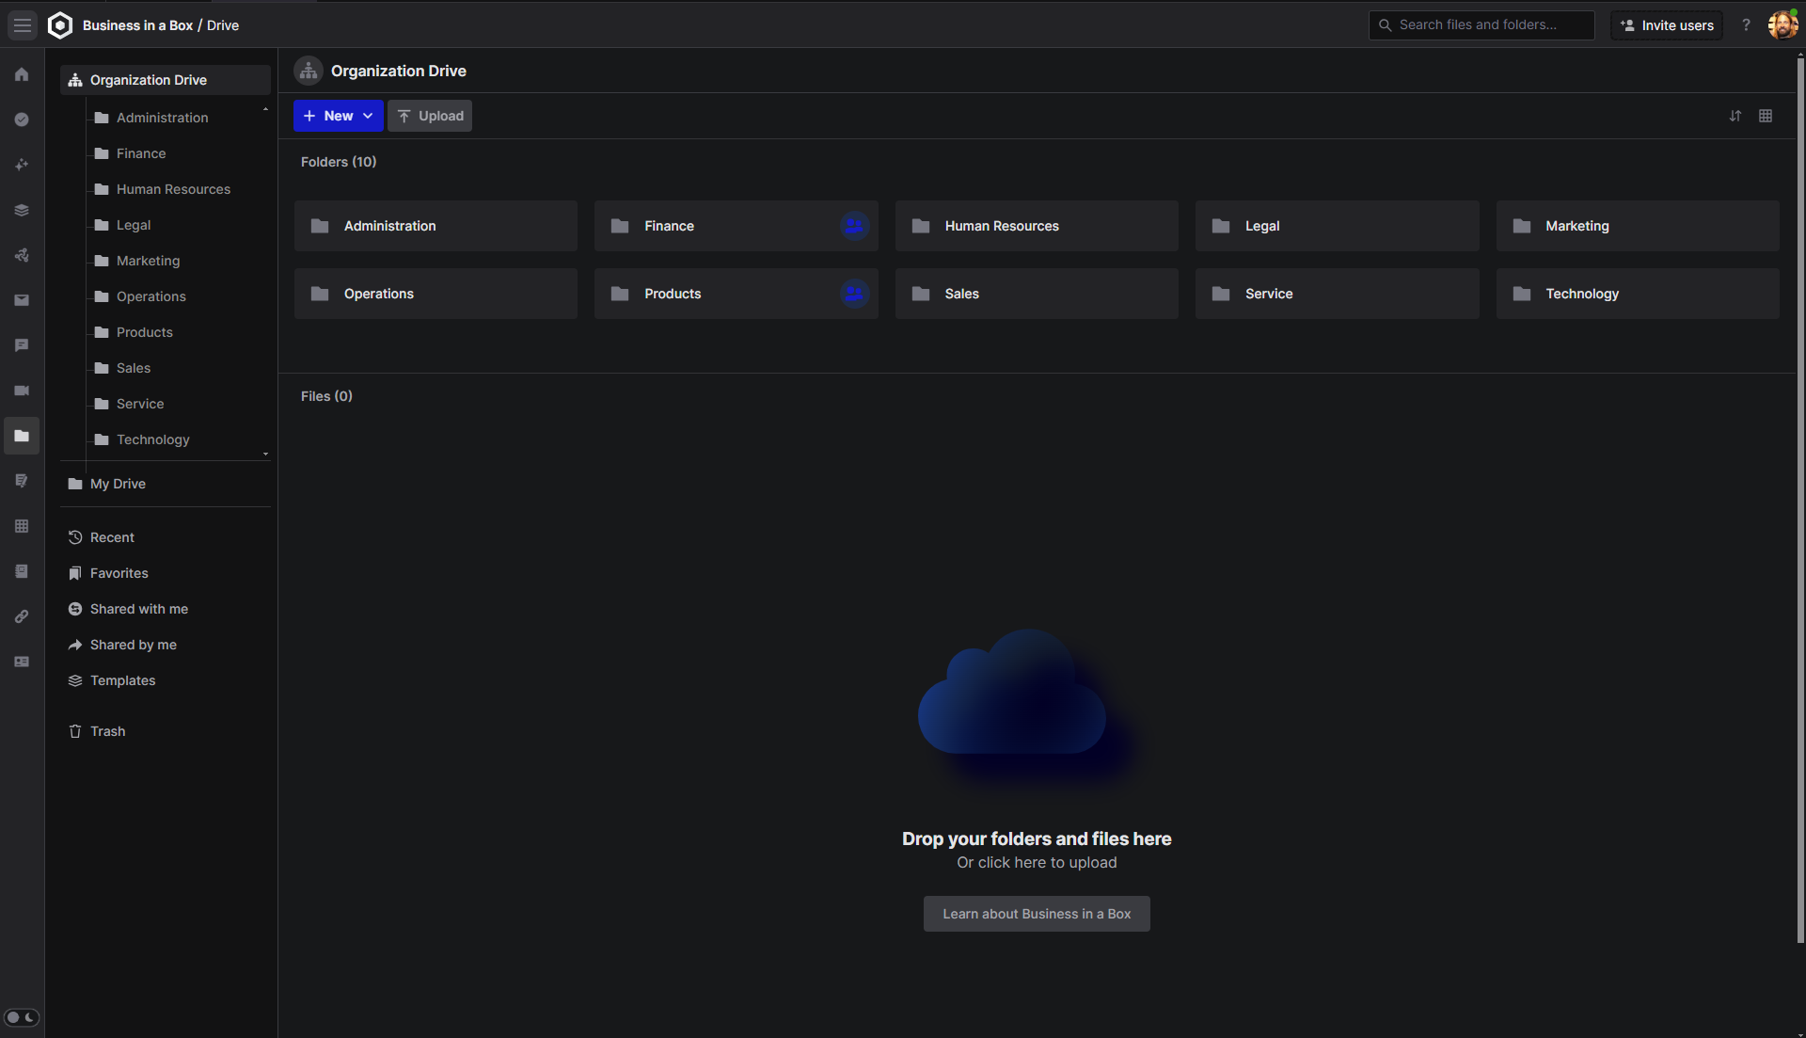This screenshot has width=1806, height=1038.
Task: Toggle dark/light mode switch
Action: [x=22, y=1017]
